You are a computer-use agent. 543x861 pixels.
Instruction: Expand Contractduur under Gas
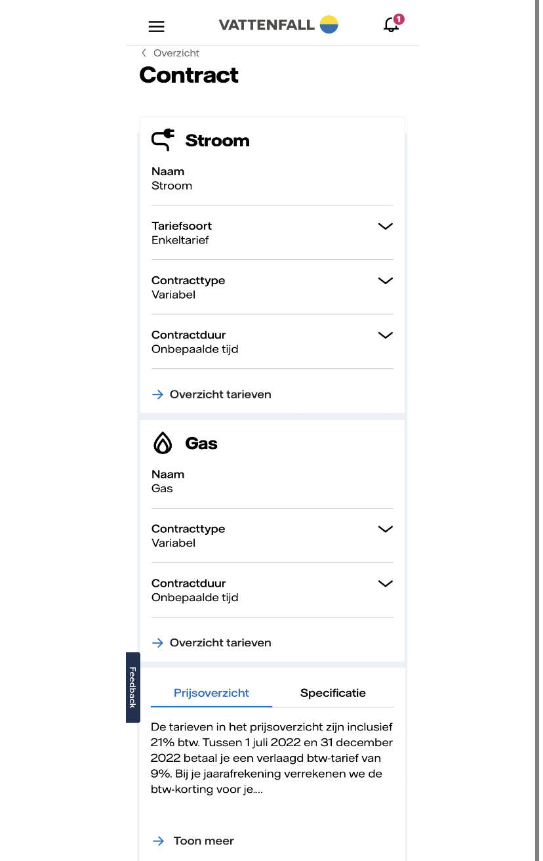(385, 583)
